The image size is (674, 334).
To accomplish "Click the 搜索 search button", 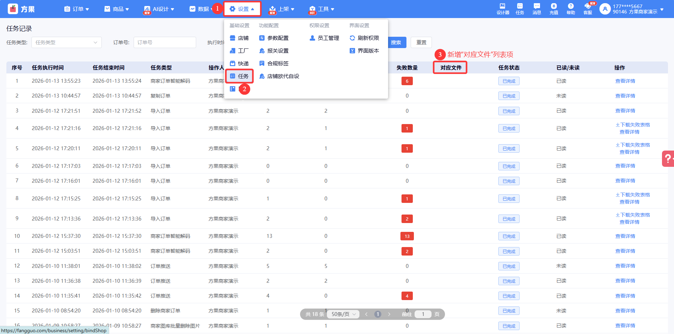I will click(x=396, y=42).
